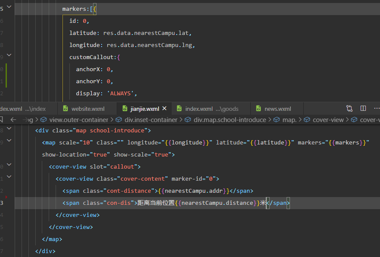Image resolution: width=380 pixels, height=257 pixels.
Task: Click {{nearestCampu.distance}} in the con-dis span
Action: 218,203
